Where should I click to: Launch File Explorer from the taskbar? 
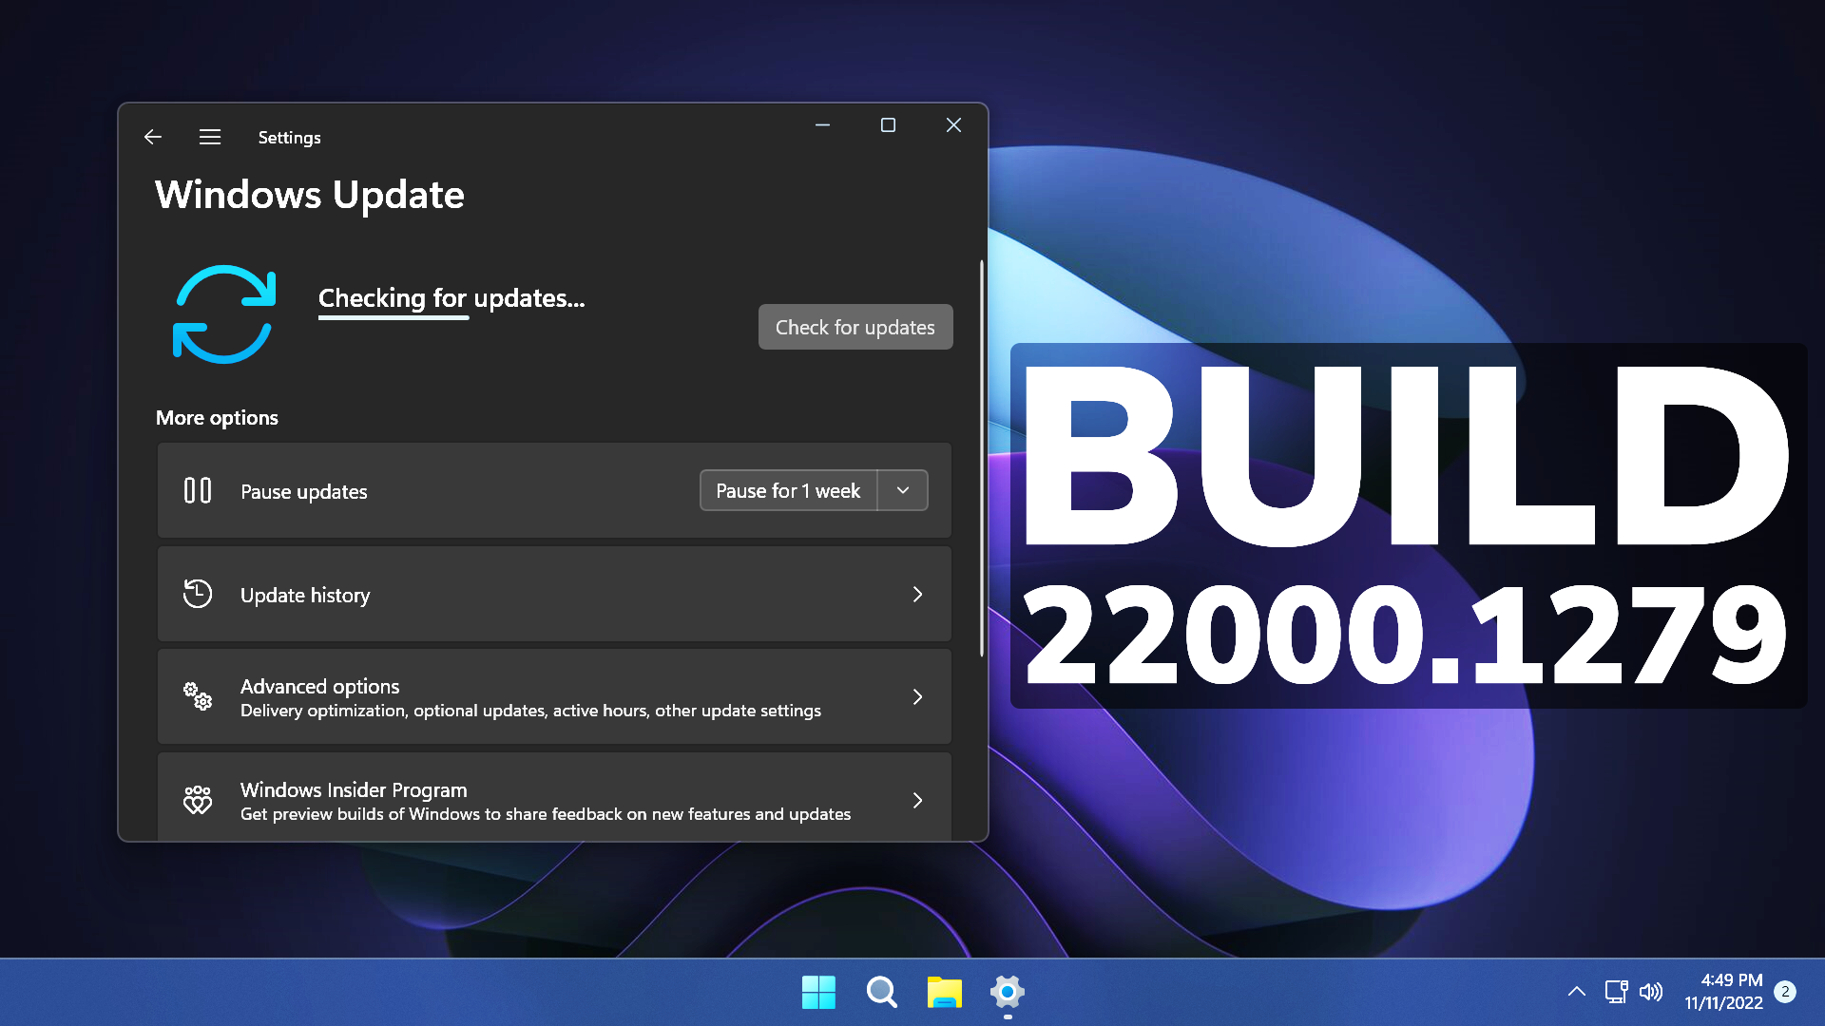944,992
